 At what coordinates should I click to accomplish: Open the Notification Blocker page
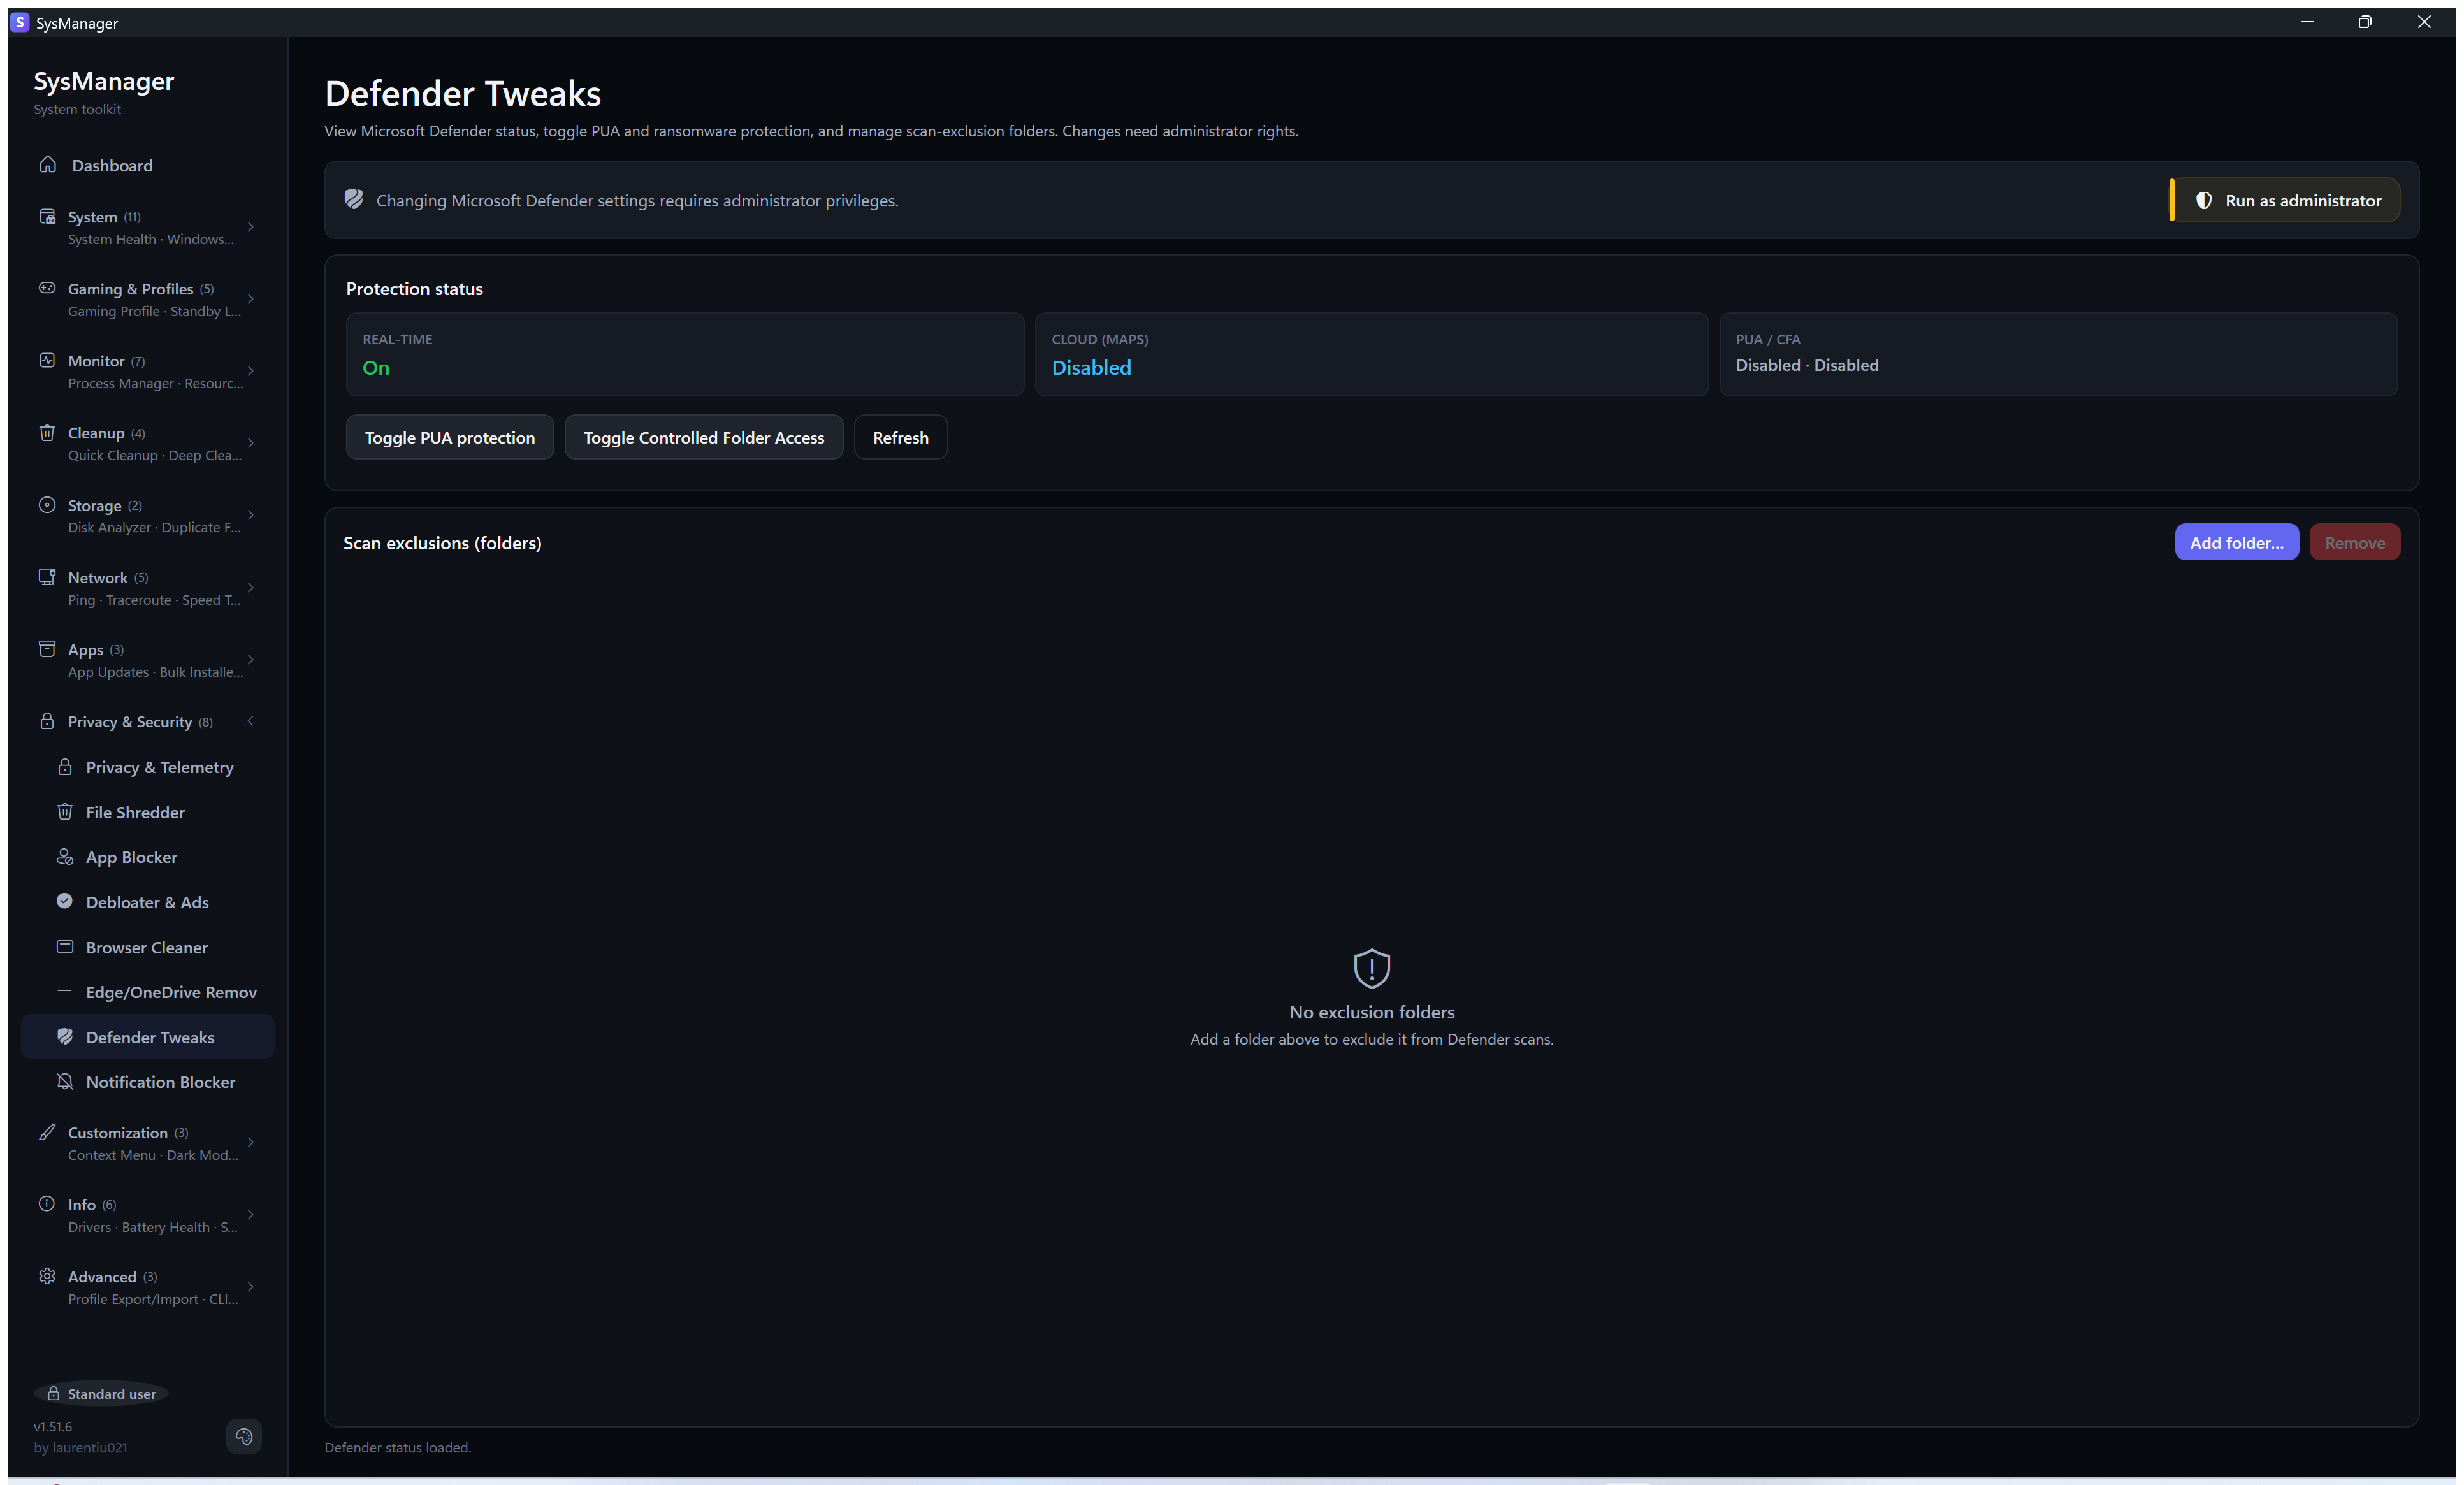[x=148, y=1082]
